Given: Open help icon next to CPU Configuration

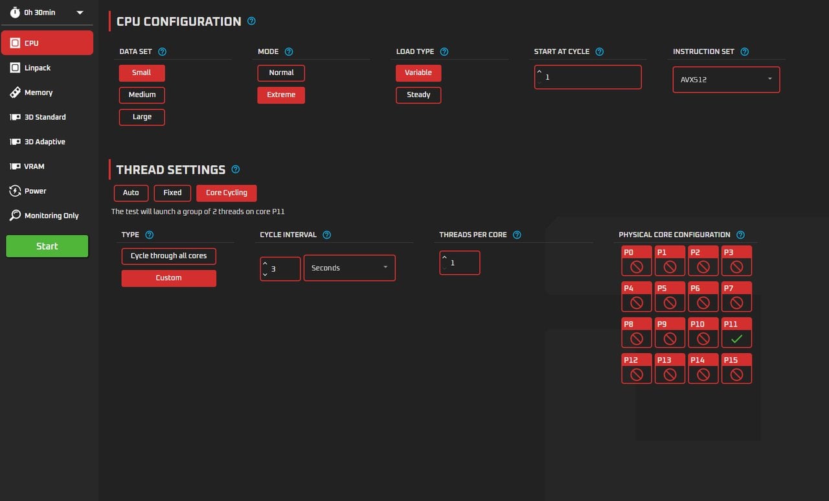Looking at the screenshot, I should (x=251, y=21).
